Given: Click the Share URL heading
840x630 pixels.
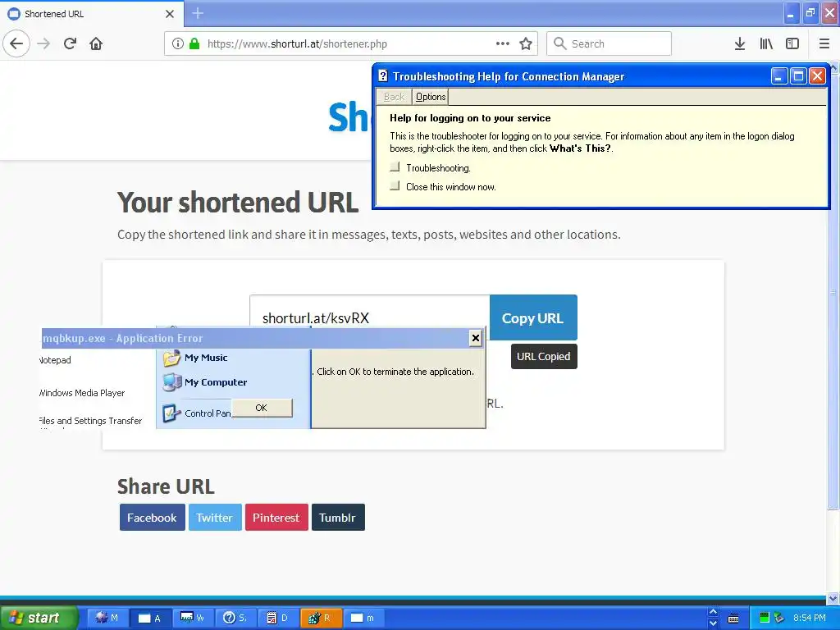Looking at the screenshot, I should pos(166,486).
